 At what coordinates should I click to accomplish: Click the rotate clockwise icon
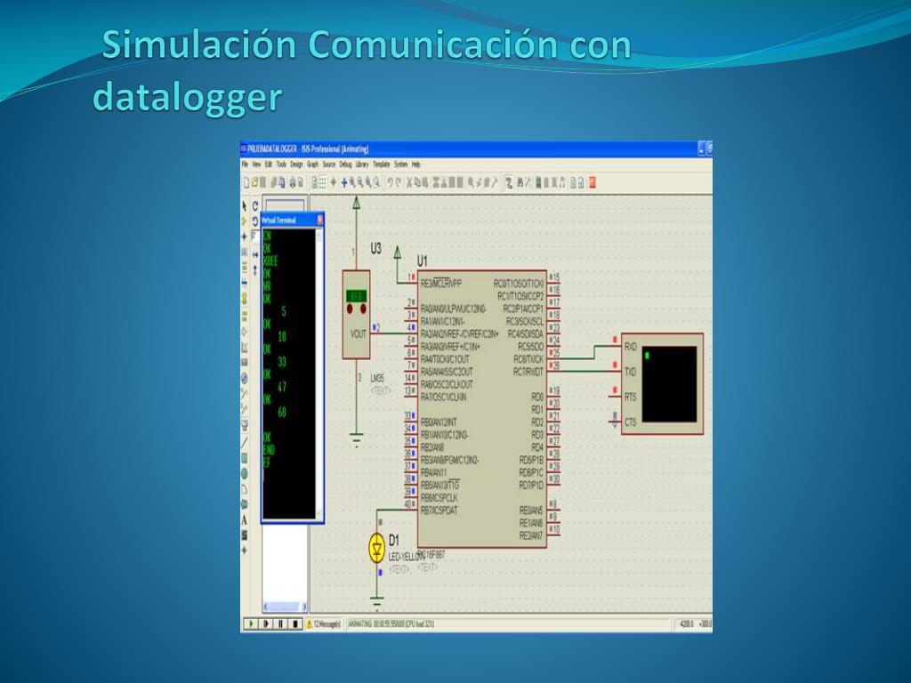click(255, 206)
